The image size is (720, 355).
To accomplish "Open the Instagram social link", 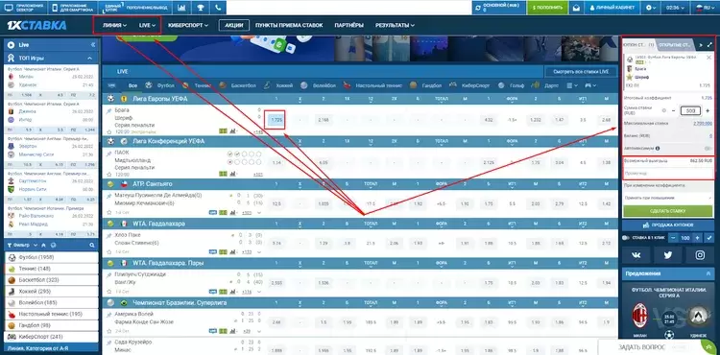I will click(x=699, y=255).
